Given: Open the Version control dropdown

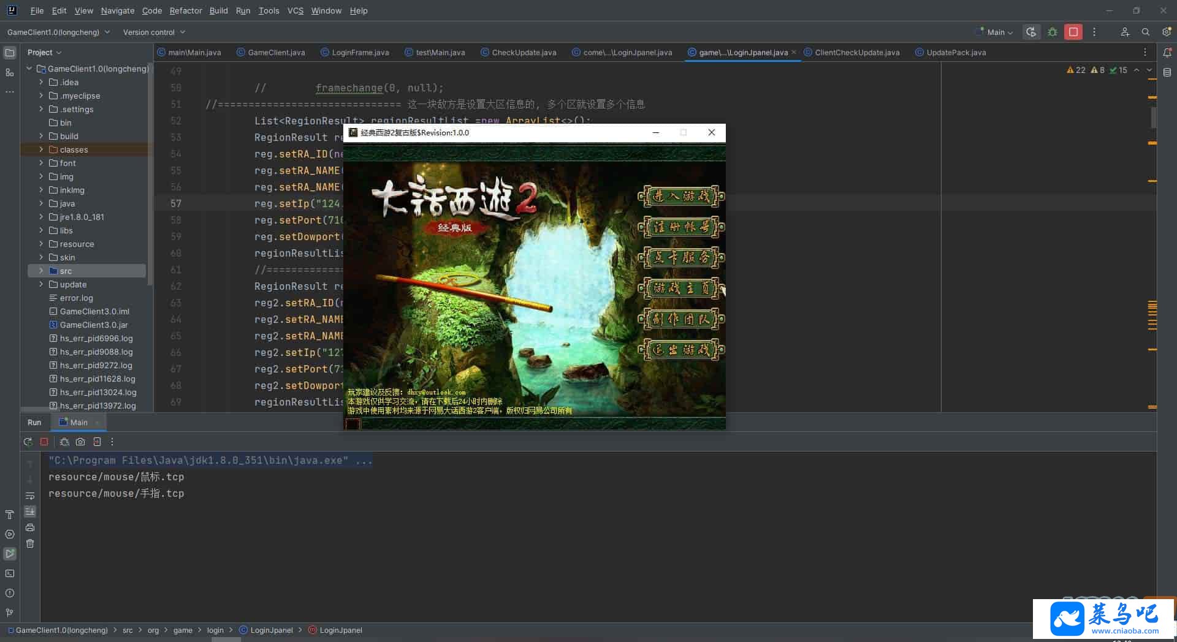Looking at the screenshot, I should click(x=154, y=32).
